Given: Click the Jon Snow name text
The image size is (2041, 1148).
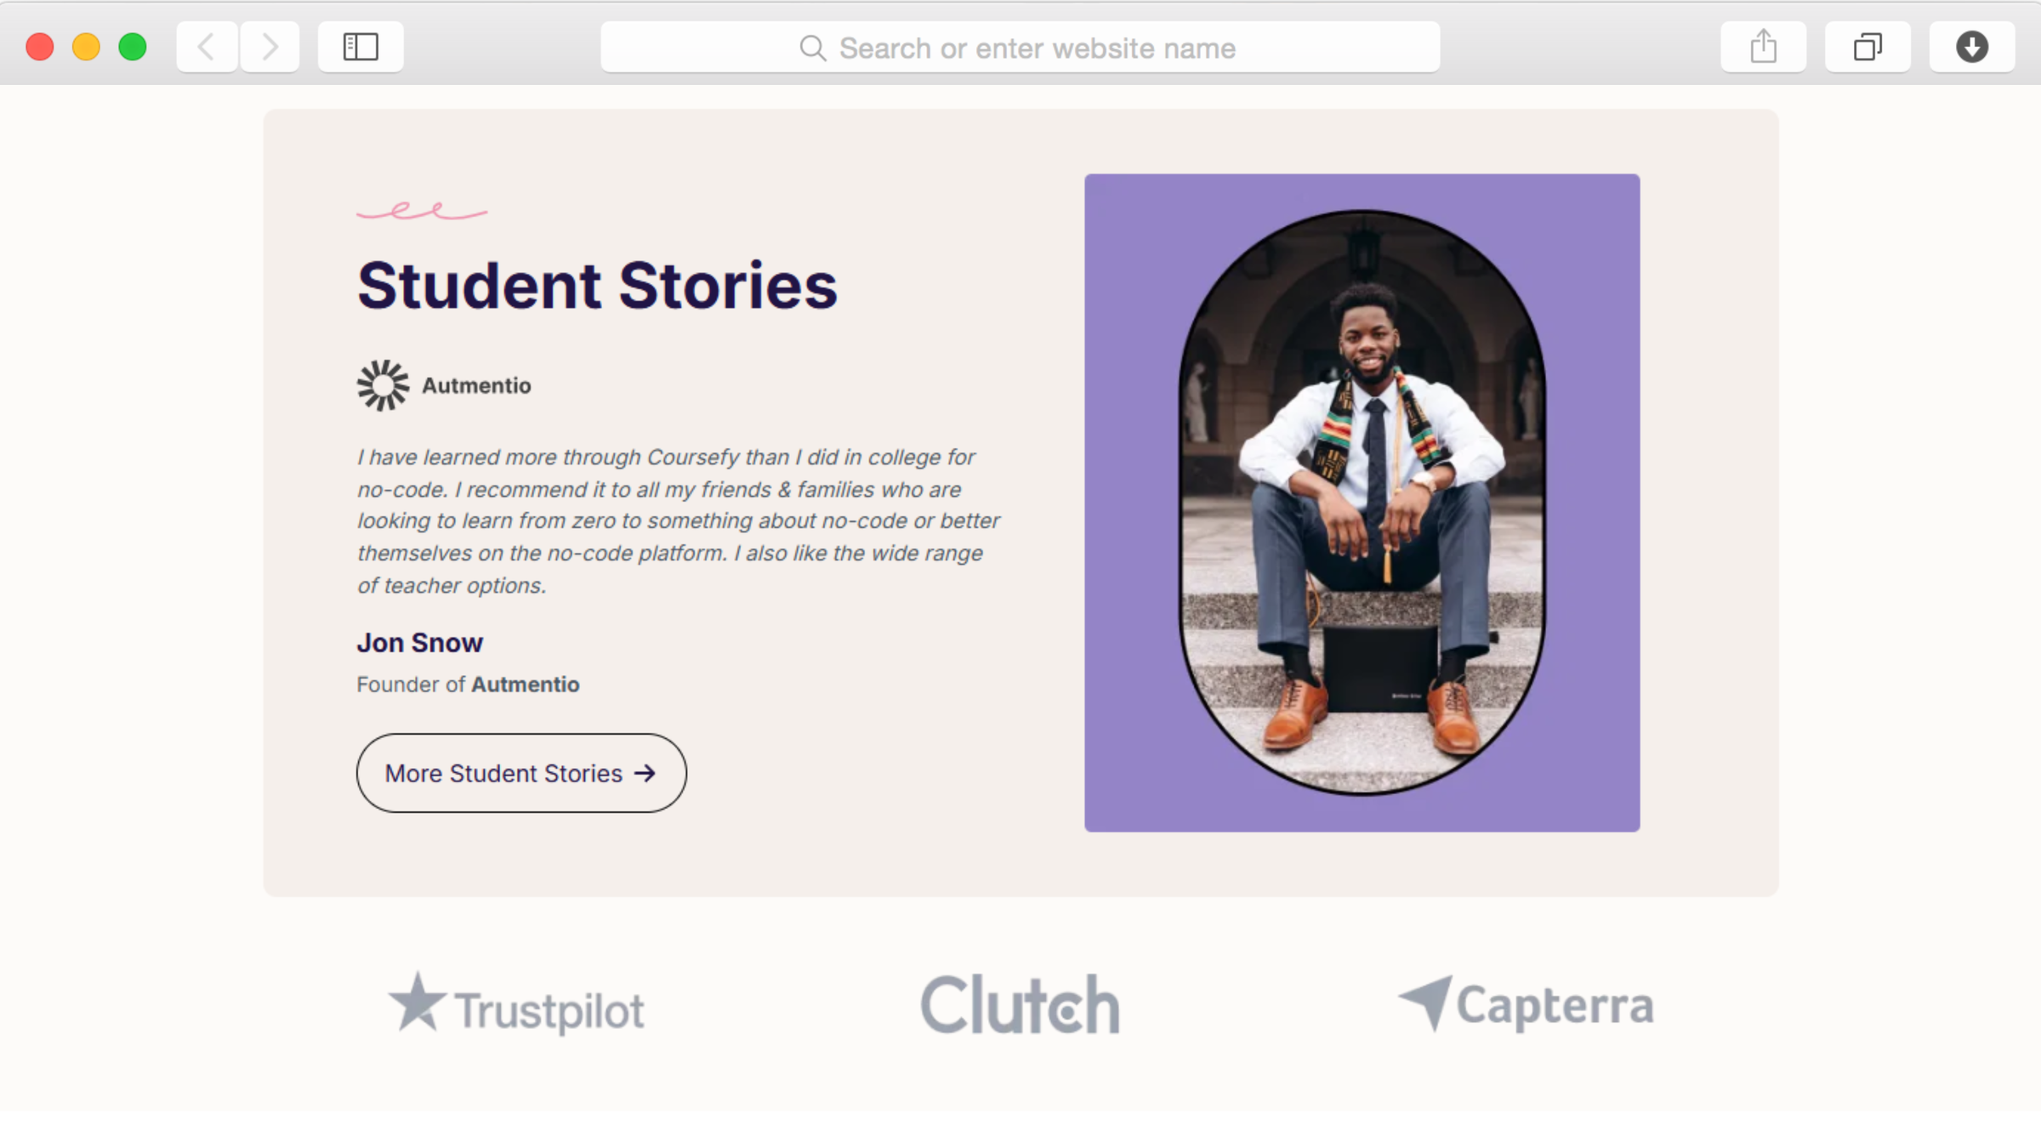Looking at the screenshot, I should coord(419,643).
